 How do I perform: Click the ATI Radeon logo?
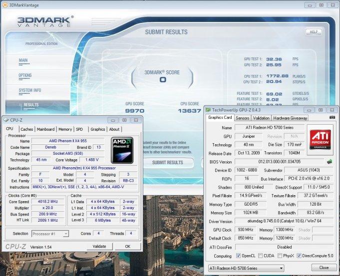point(322,140)
